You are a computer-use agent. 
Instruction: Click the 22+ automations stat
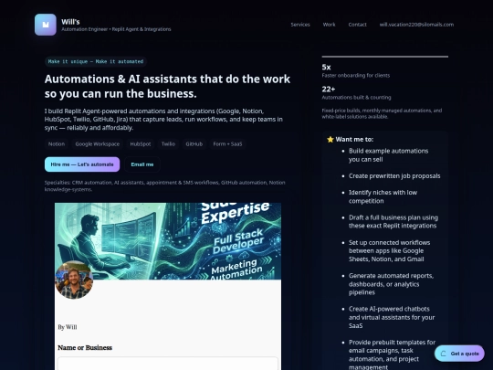click(356, 93)
